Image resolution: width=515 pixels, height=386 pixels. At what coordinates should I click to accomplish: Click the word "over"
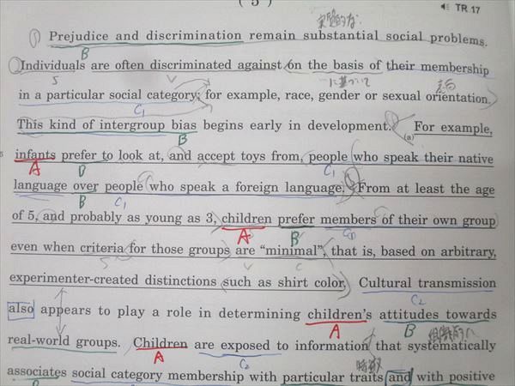point(85,186)
